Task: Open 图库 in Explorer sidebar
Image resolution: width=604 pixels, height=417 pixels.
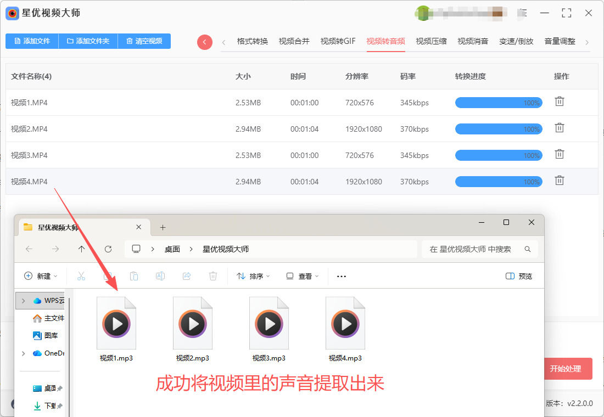Action: tap(46, 336)
